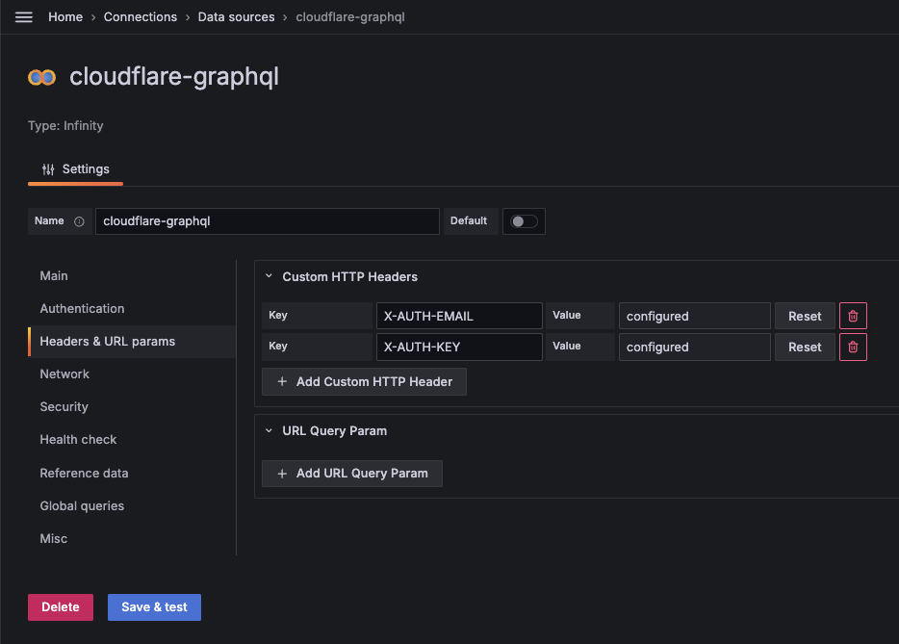Select Authentication in the side menu

tap(82, 309)
